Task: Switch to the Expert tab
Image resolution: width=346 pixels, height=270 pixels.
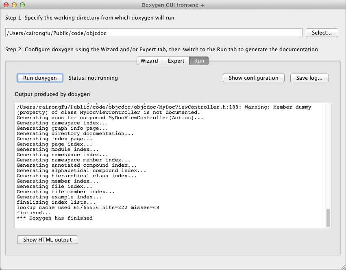Action: (176, 61)
